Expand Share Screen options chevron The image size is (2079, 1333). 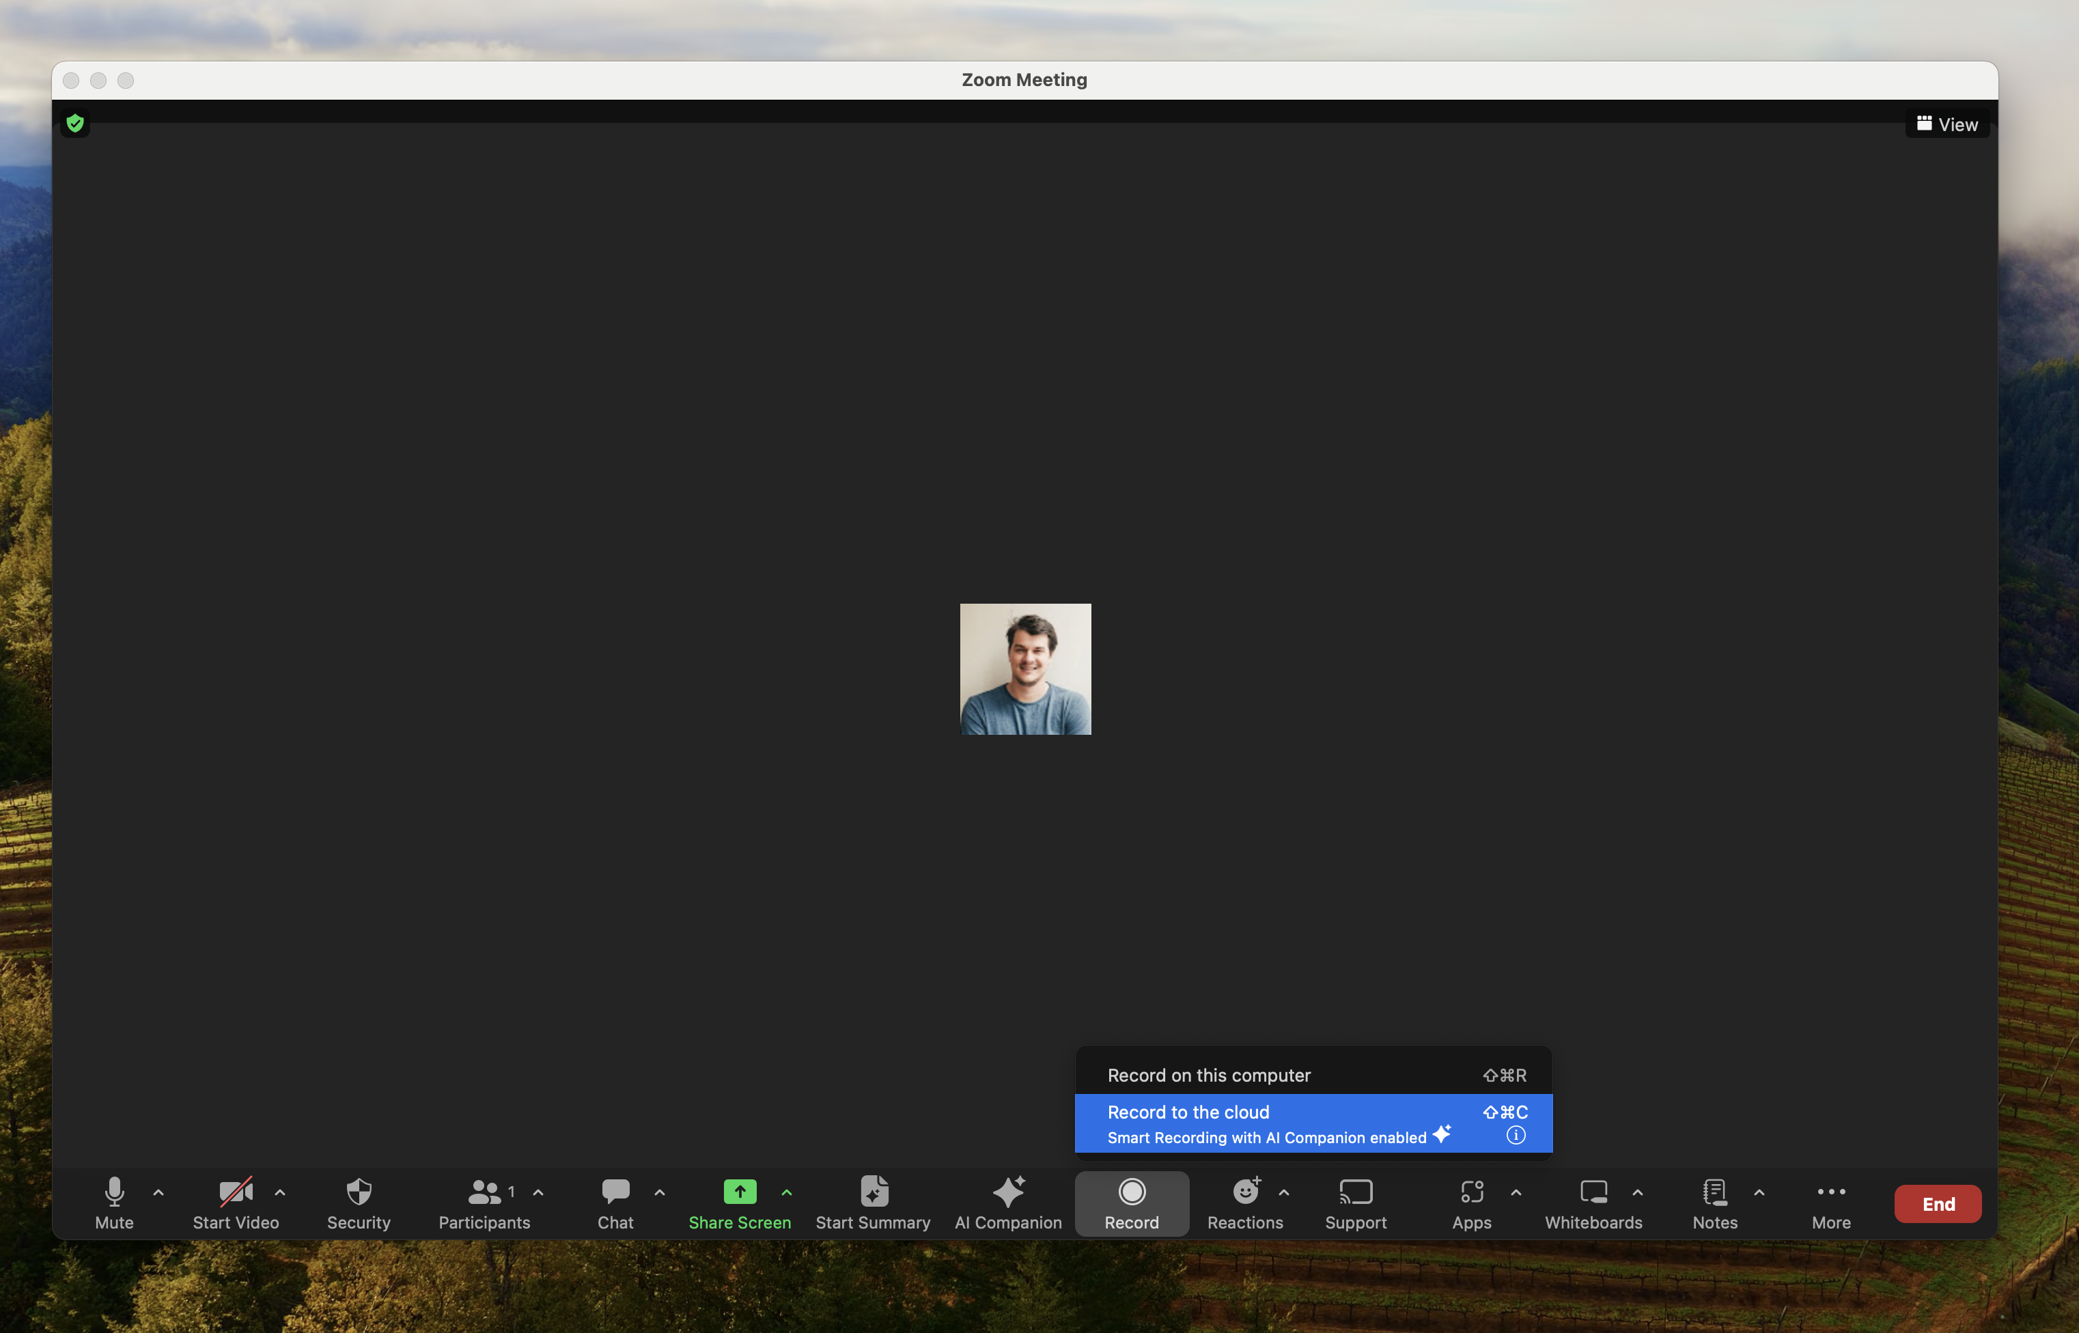coord(787,1193)
